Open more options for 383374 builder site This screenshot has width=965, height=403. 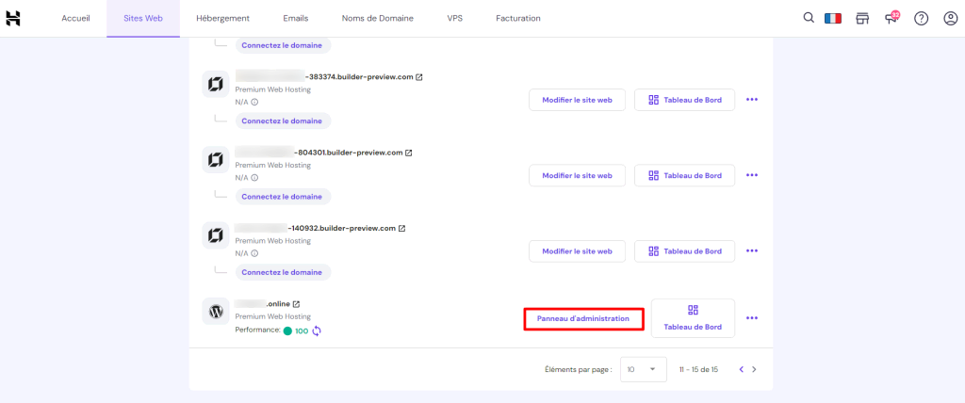click(751, 100)
